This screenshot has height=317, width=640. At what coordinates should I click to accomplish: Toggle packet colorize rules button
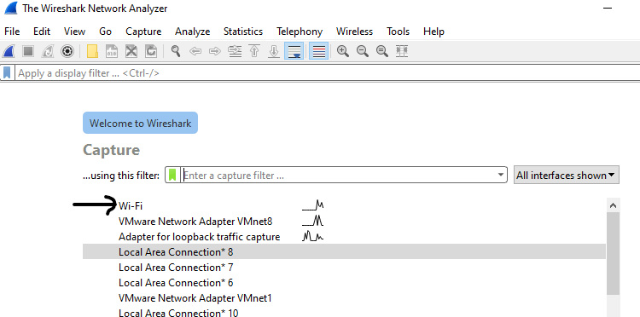coord(319,51)
